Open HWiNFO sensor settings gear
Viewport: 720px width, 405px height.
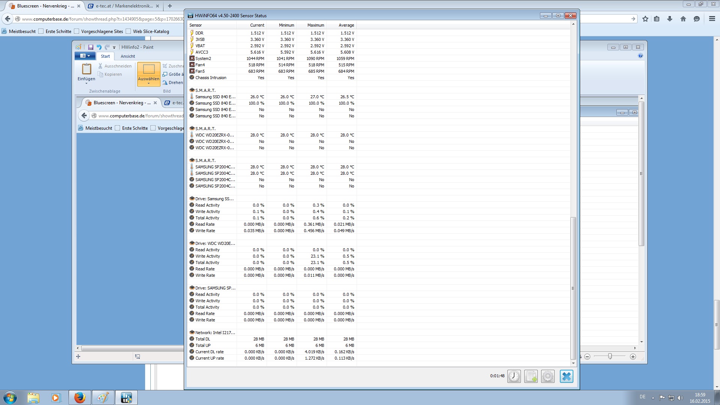click(547, 376)
